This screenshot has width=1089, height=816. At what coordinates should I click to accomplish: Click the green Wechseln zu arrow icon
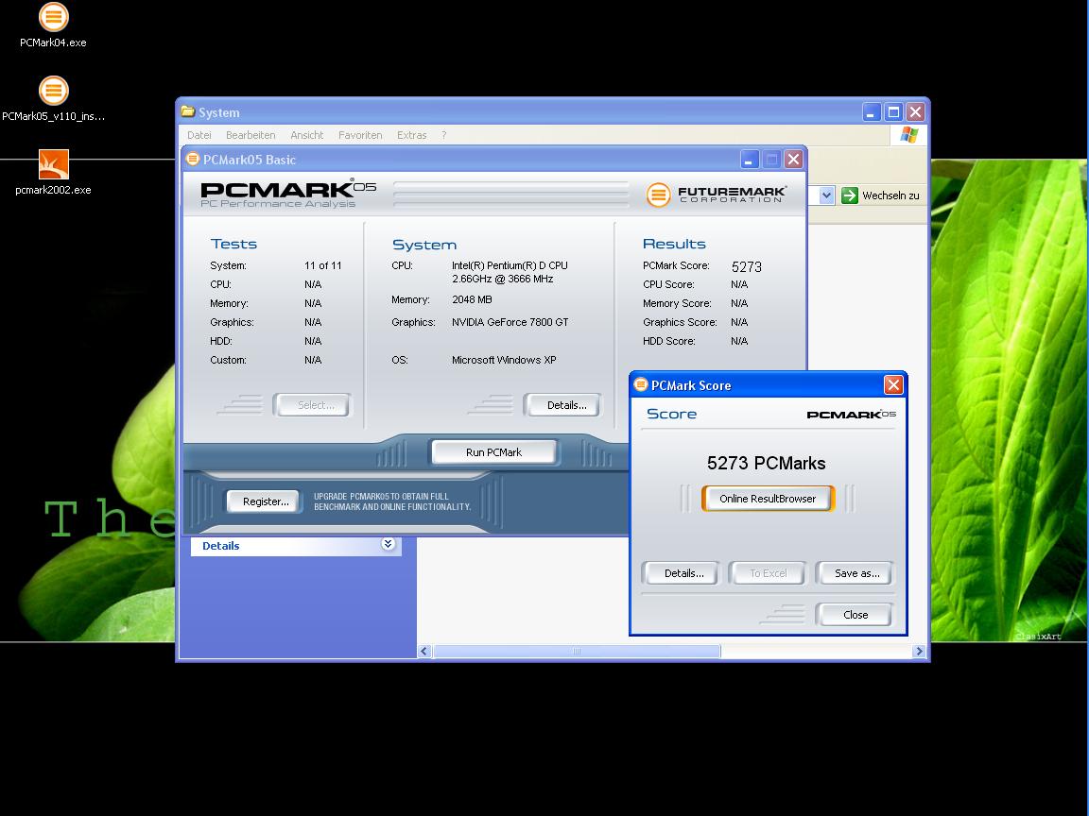click(x=849, y=195)
